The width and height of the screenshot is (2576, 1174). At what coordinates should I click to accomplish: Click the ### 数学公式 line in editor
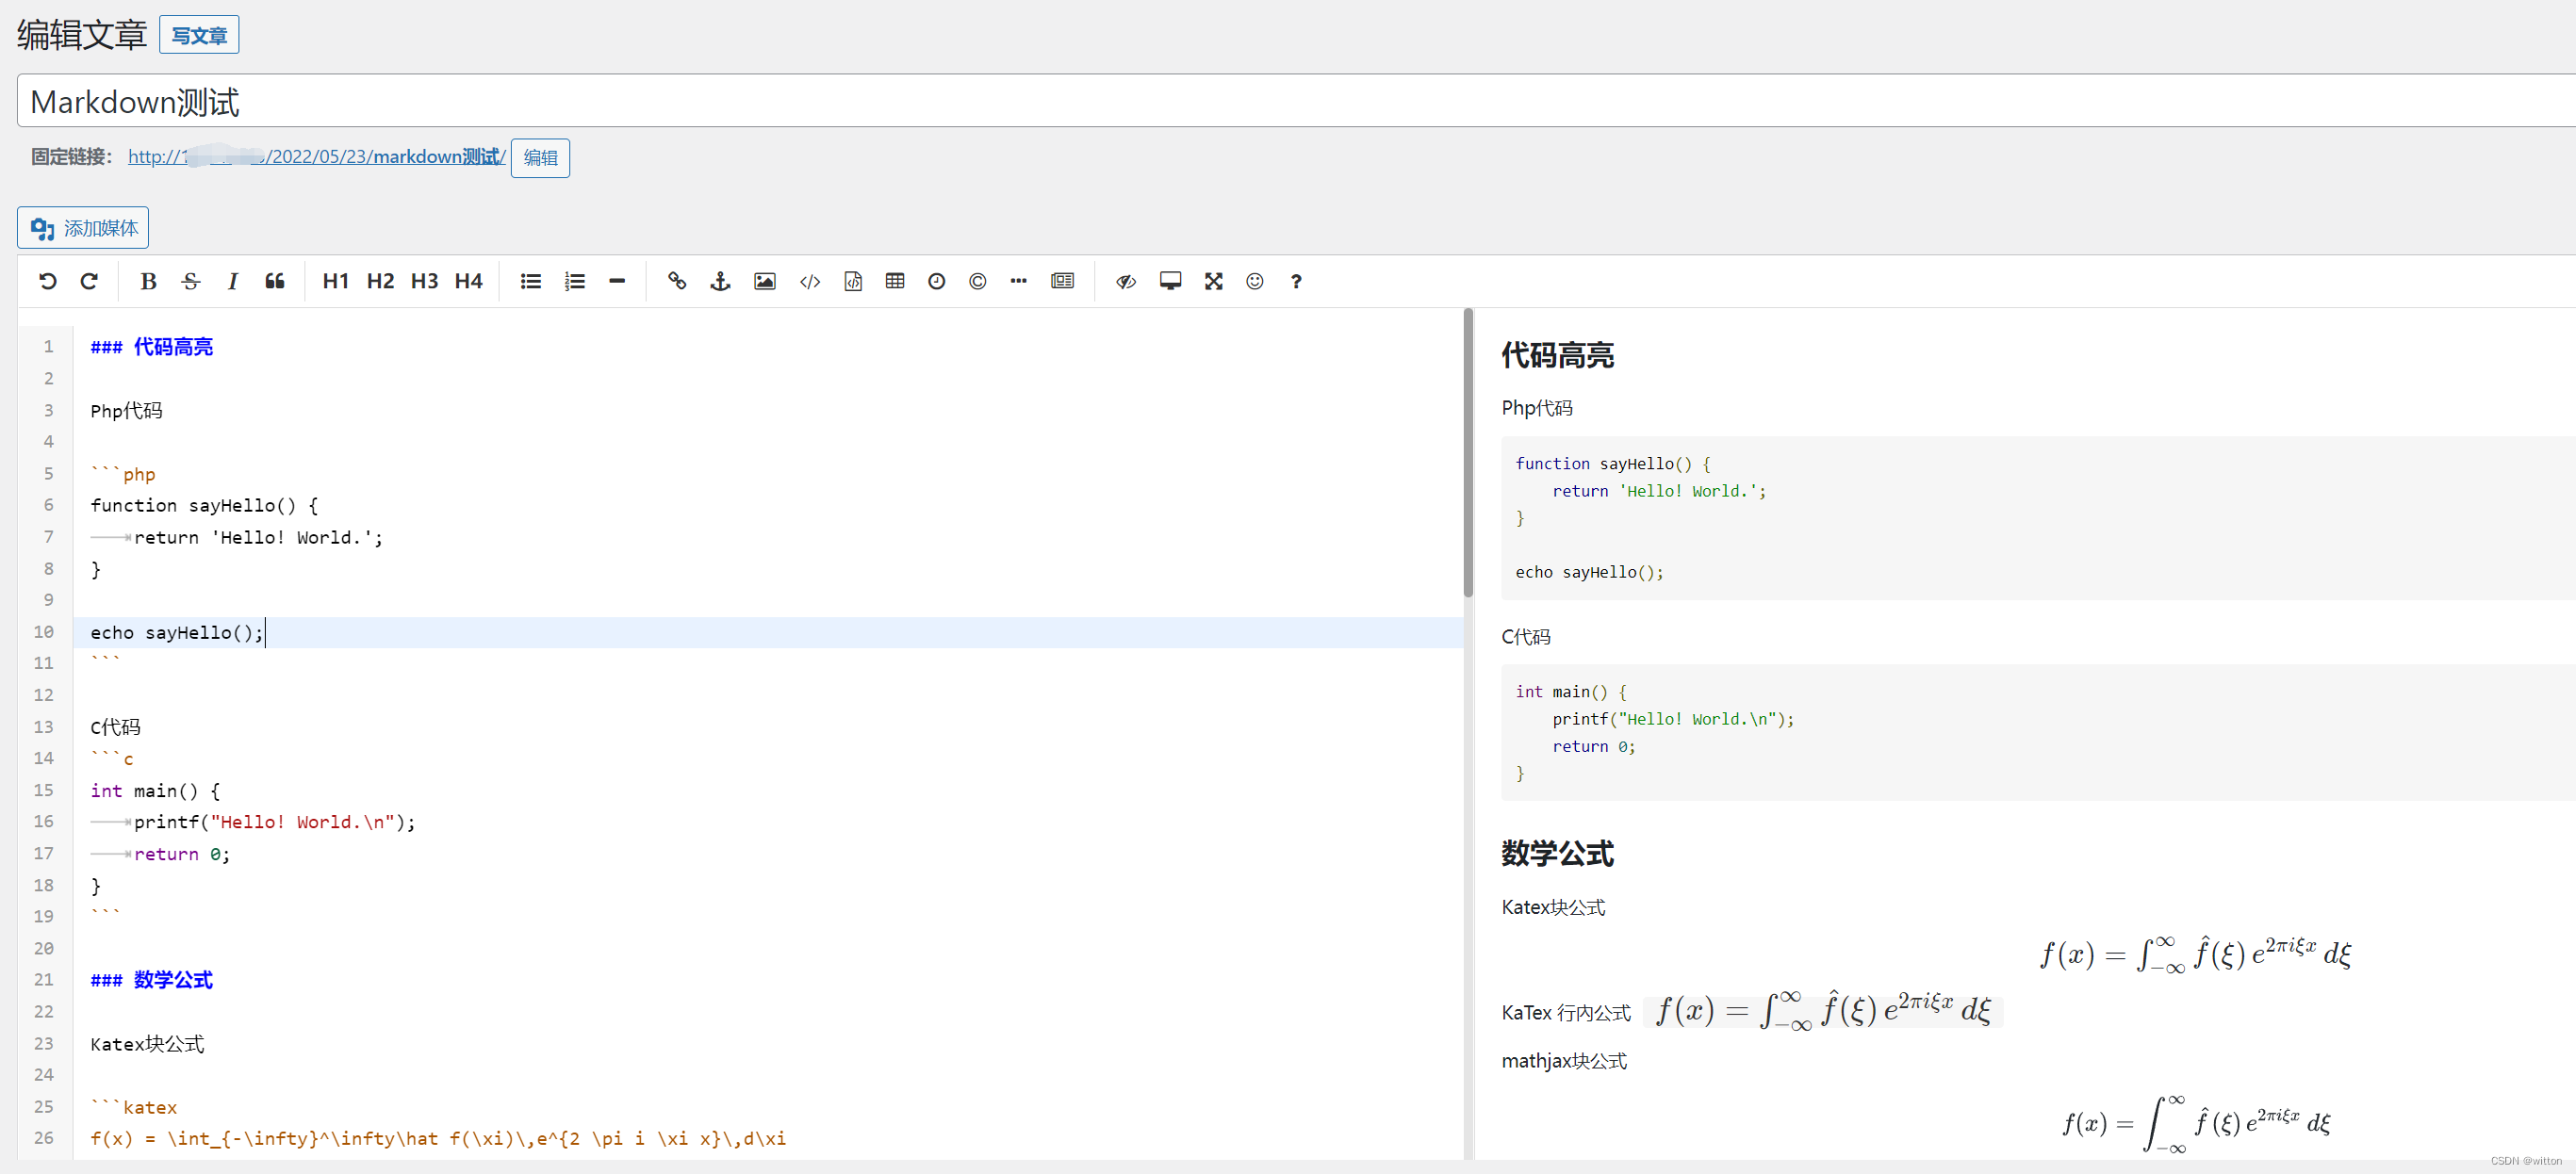pos(152,980)
